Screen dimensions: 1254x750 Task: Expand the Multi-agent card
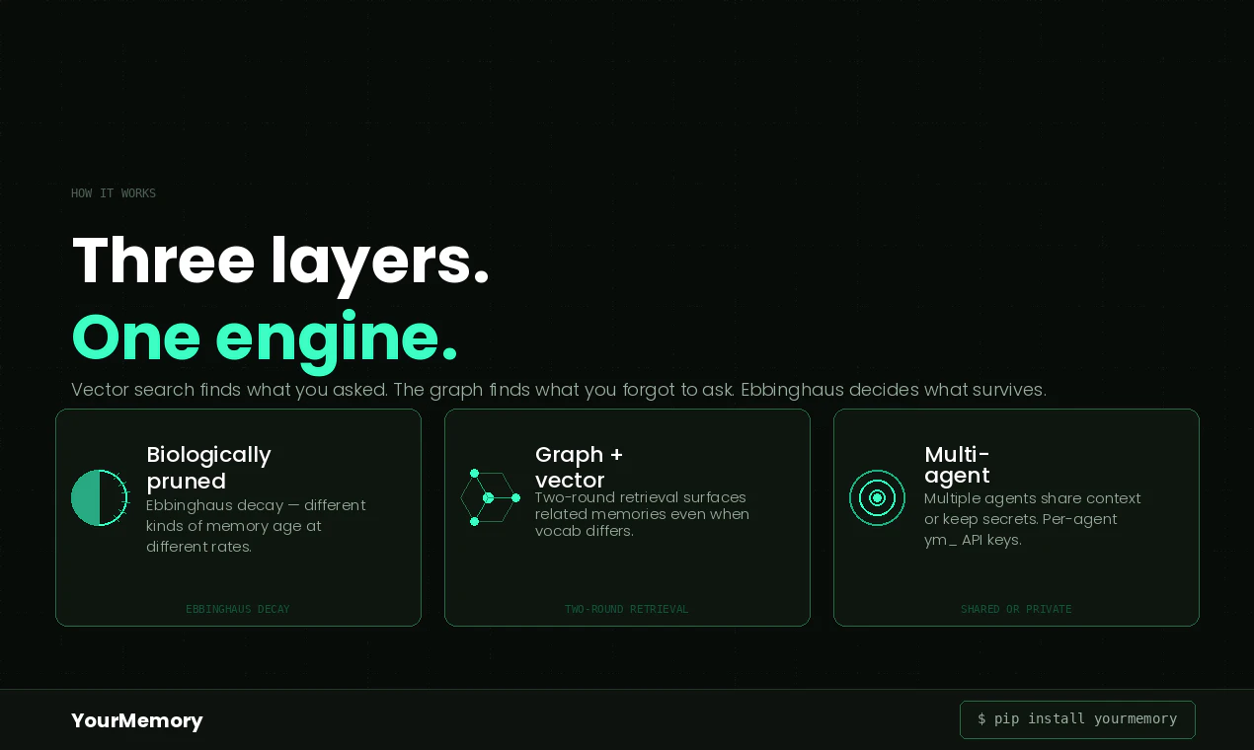point(1016,517)
